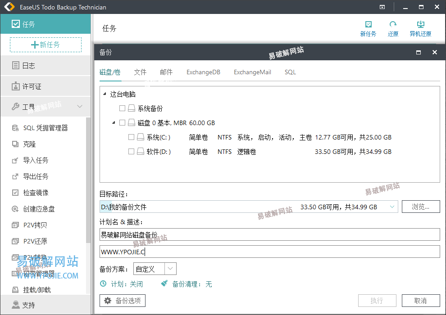Open 克隆 clone tool in sidebar
This screenshot has height=315, width=446.
tap(29, 144)
